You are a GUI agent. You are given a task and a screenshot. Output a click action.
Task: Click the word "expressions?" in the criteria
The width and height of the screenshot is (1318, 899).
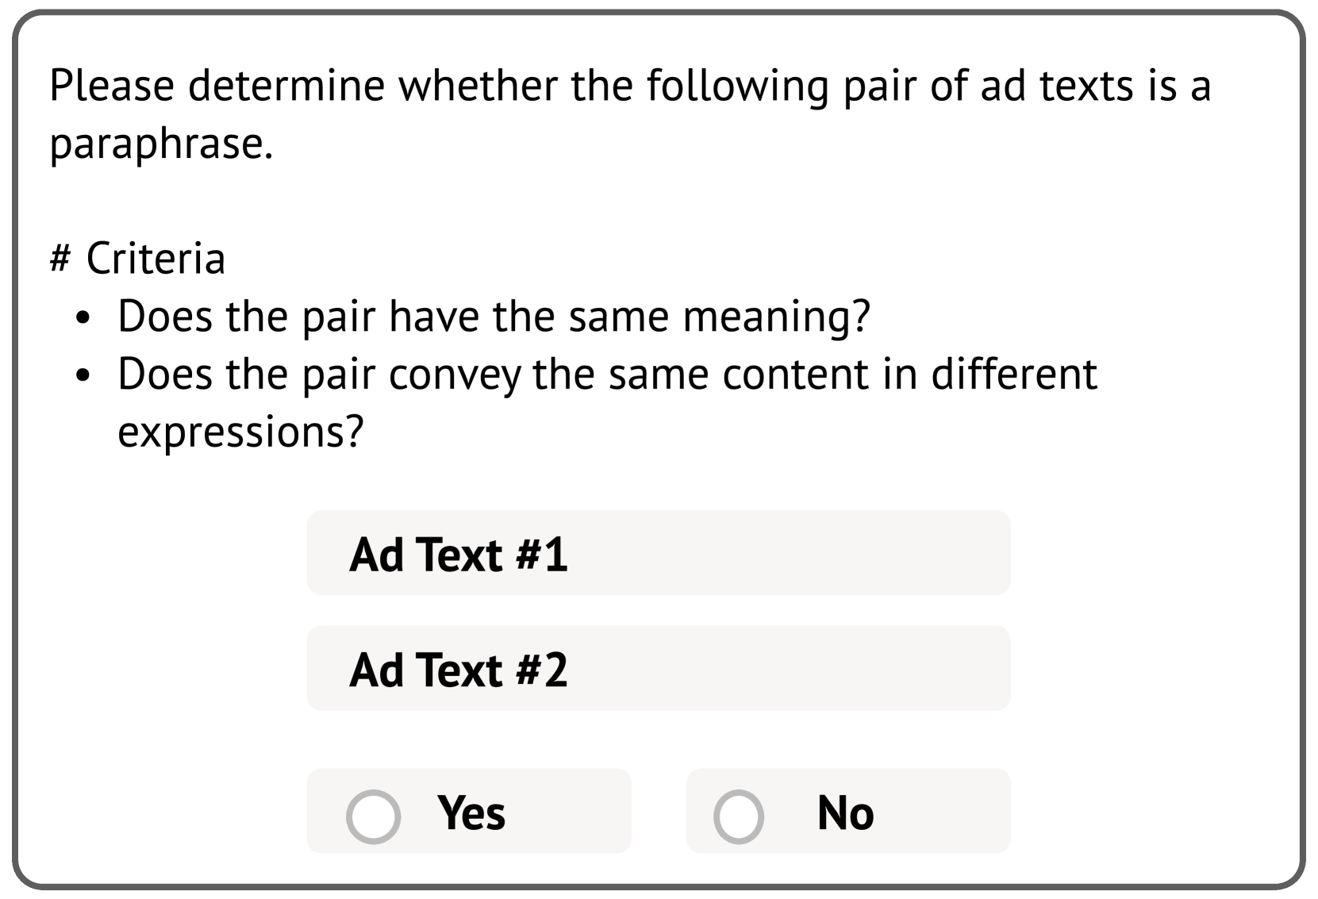coord(240,432)
